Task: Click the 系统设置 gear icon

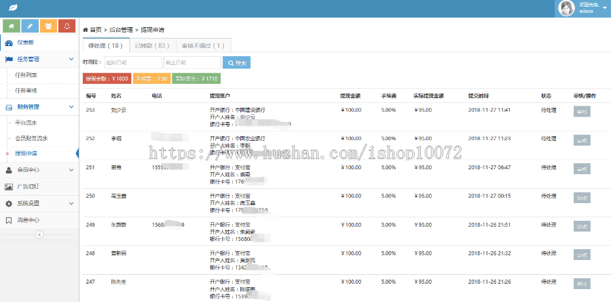Action: pyautogui.click(x=9, y=203)
